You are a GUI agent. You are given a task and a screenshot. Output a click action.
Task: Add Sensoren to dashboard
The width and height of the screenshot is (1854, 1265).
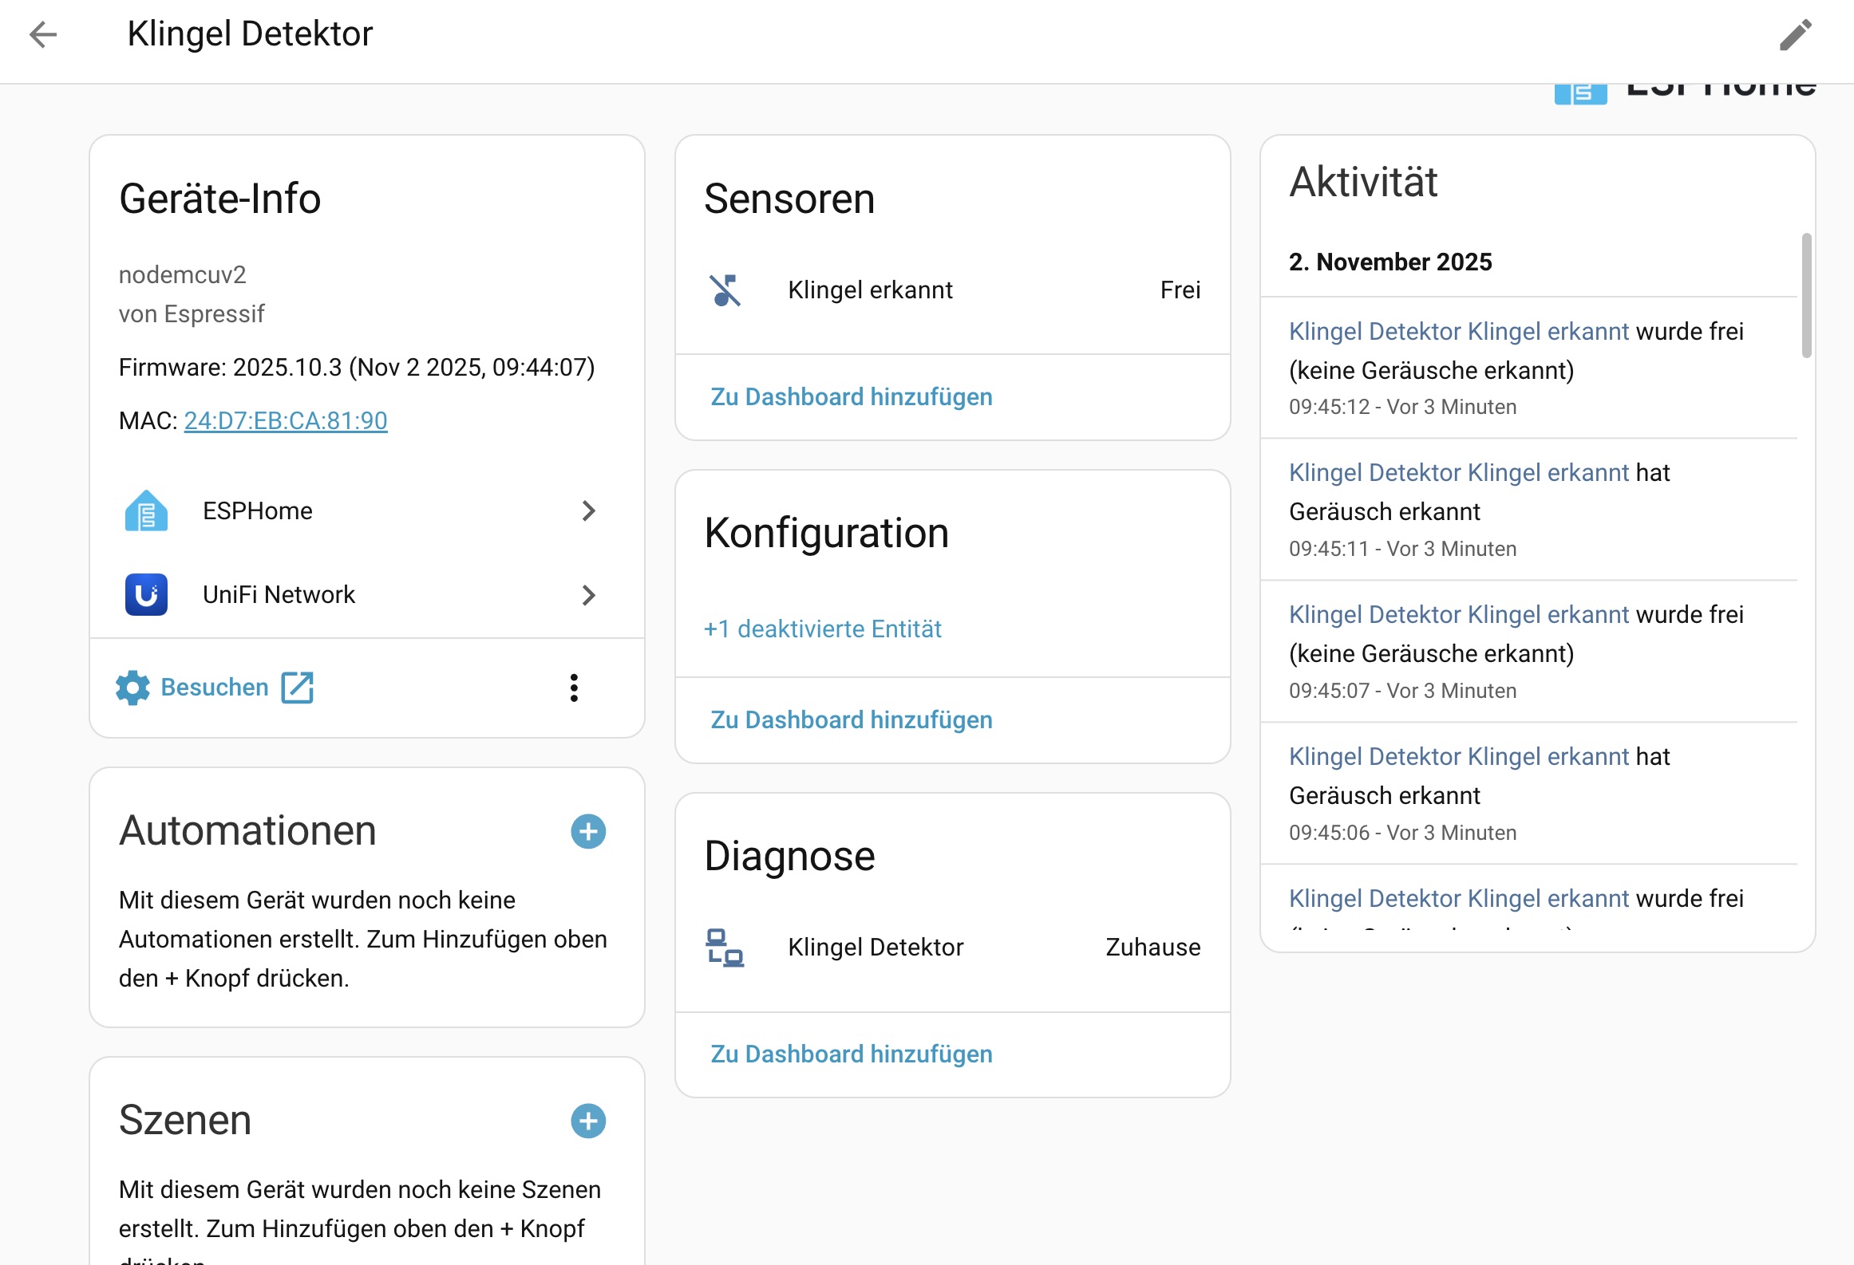851,397
